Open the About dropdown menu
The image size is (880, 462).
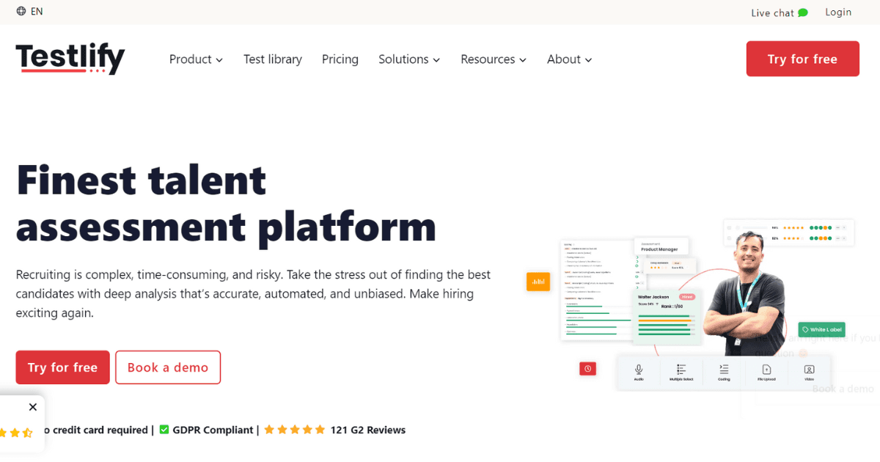(569, 59)
